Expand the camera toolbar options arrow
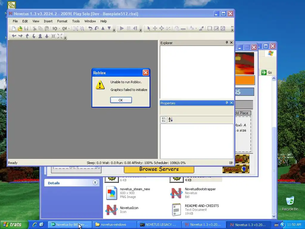Viewport: 305px width, 229px height. coord(65,38)
